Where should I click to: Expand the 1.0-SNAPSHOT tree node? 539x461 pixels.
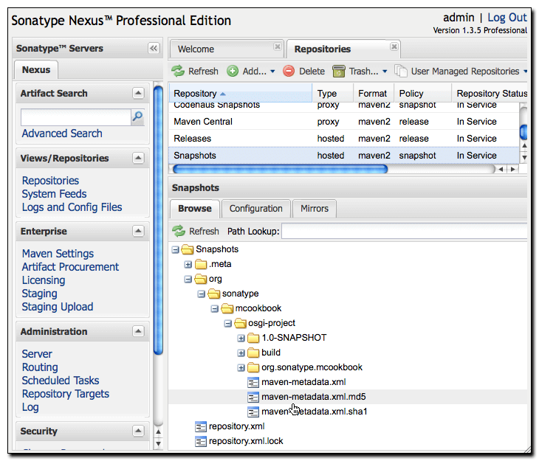241,339
